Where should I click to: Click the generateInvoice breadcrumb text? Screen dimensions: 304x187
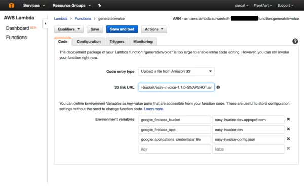111,19
